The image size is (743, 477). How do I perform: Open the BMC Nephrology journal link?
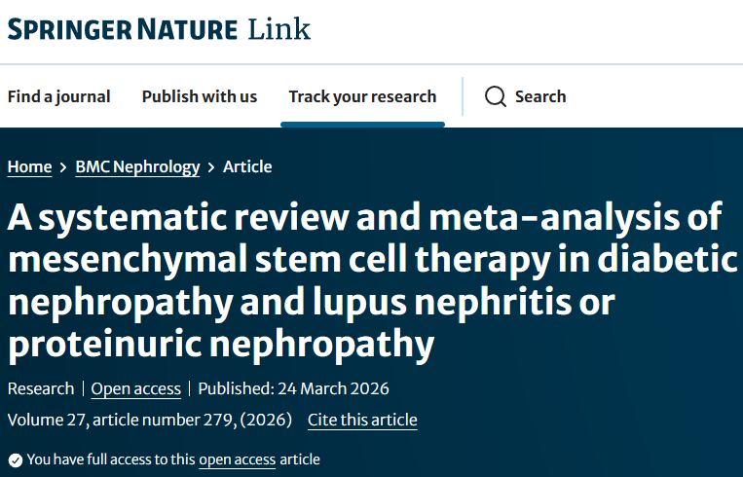tap(137, 166)
